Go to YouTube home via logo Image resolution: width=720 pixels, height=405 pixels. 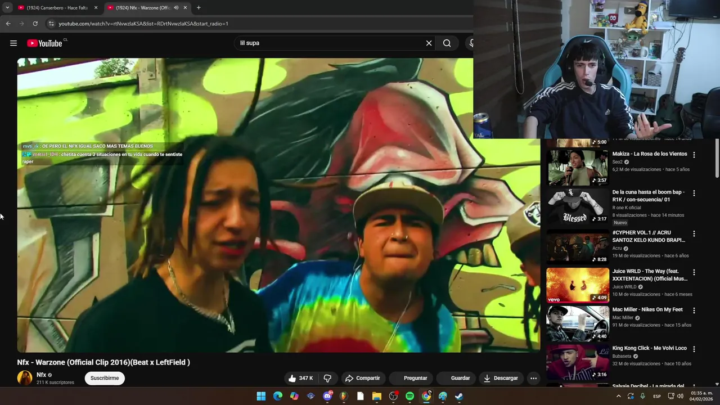pos(44,43)
